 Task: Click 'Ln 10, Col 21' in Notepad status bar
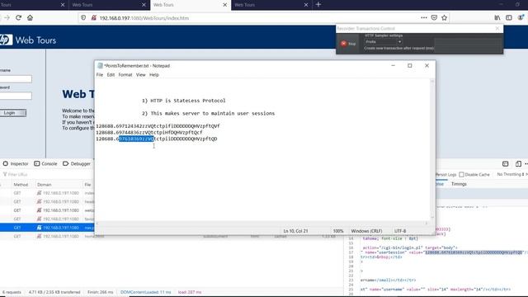pyautogui.click(x=295, y=231)
